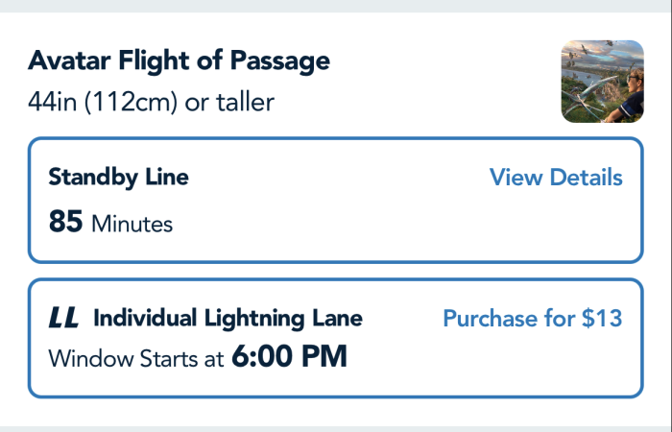Click the 6:00 PM window time
672x432 pixels.
(289, 359)
